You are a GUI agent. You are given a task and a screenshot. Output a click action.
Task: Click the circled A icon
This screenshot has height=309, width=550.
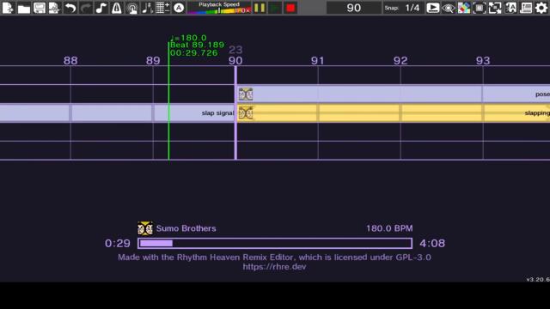pos(179,8)
